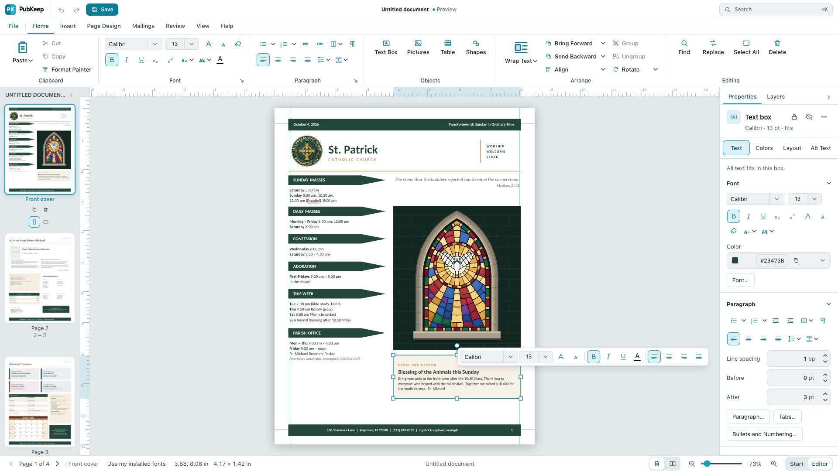
Task: Delete the Front cover page thumbnail
Action: [x=46, y=210]
